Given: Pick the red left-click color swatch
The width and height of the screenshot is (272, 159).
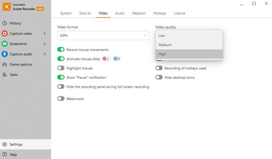Looking at the screenshot, I should coord(106,59).
